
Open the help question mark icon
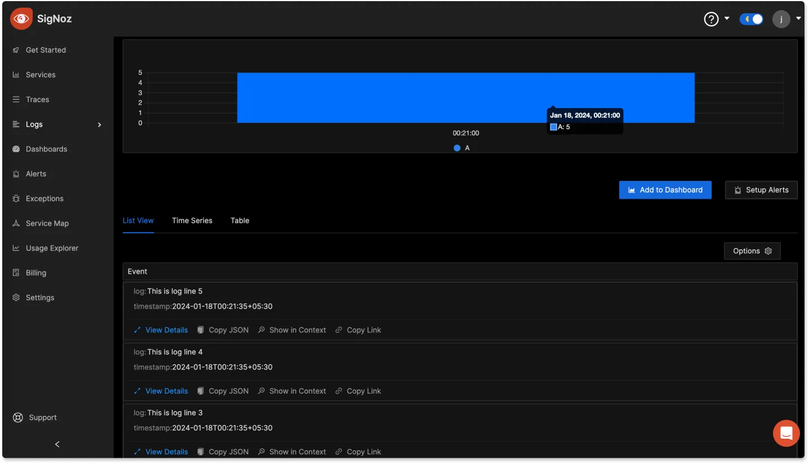click(x=712, y=19)
